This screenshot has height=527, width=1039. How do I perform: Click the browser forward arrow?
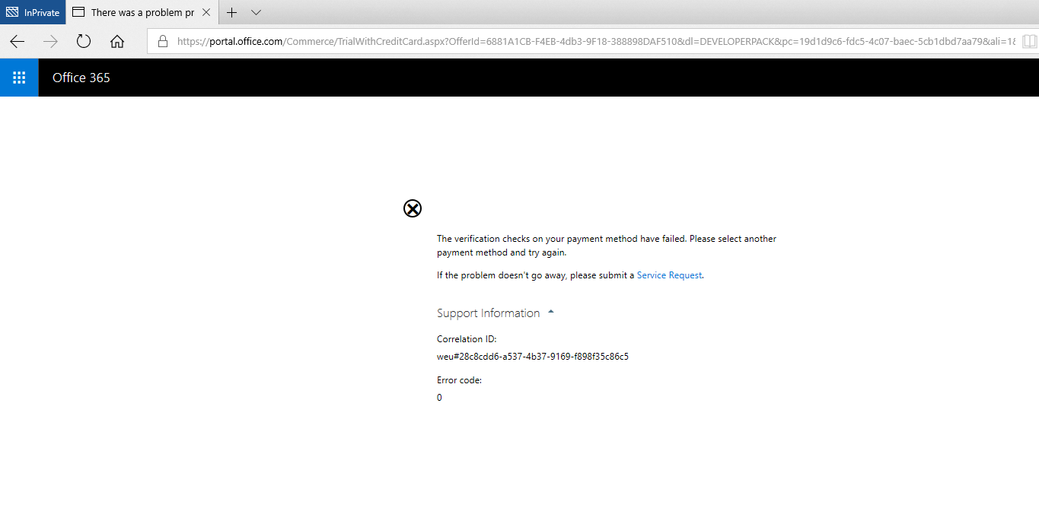(x=50, y=41)
